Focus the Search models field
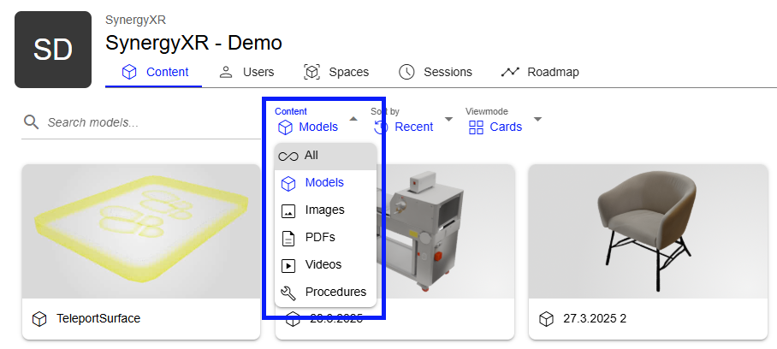This screenshot has height=349, width=777. [x=141, y=122]
